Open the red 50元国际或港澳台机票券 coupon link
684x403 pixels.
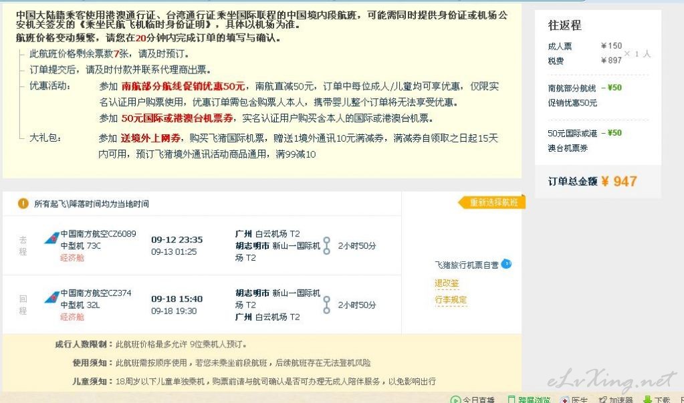[177, 118]
